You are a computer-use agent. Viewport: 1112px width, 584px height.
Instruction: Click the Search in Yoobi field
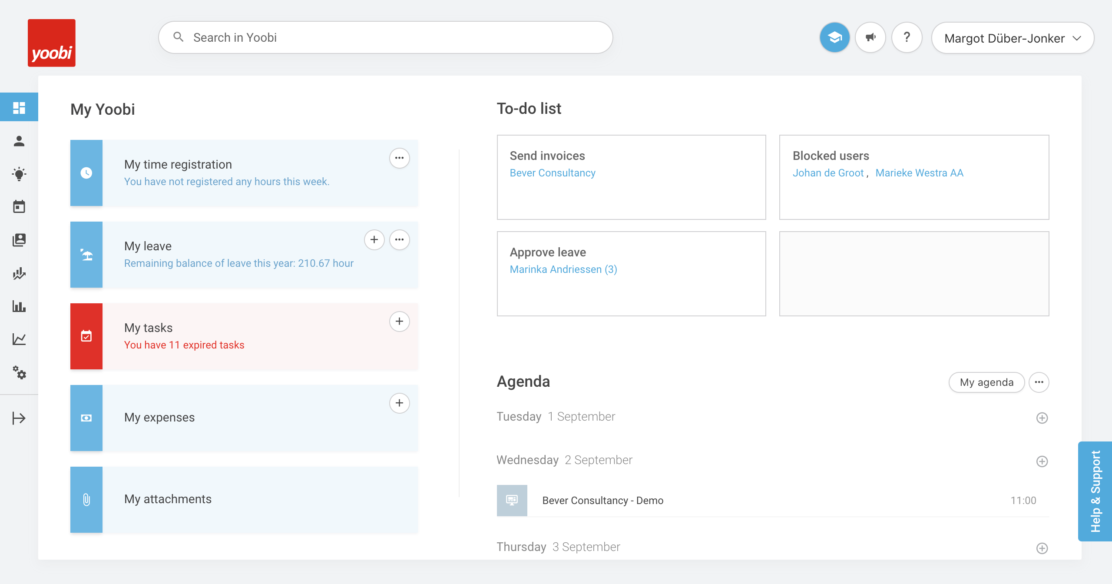click(386, 37)
